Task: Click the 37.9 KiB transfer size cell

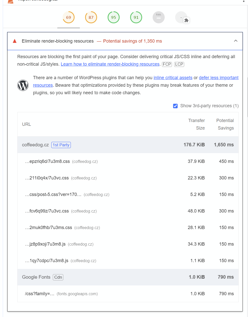Action: pos(196,161)
